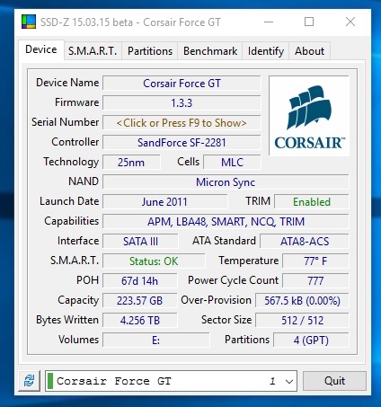Click the Bytes Written value 4.256 TB
Image resolution: width=381 pixels, height=407 pixels.
pyautogui.click(x=139, y=321)
